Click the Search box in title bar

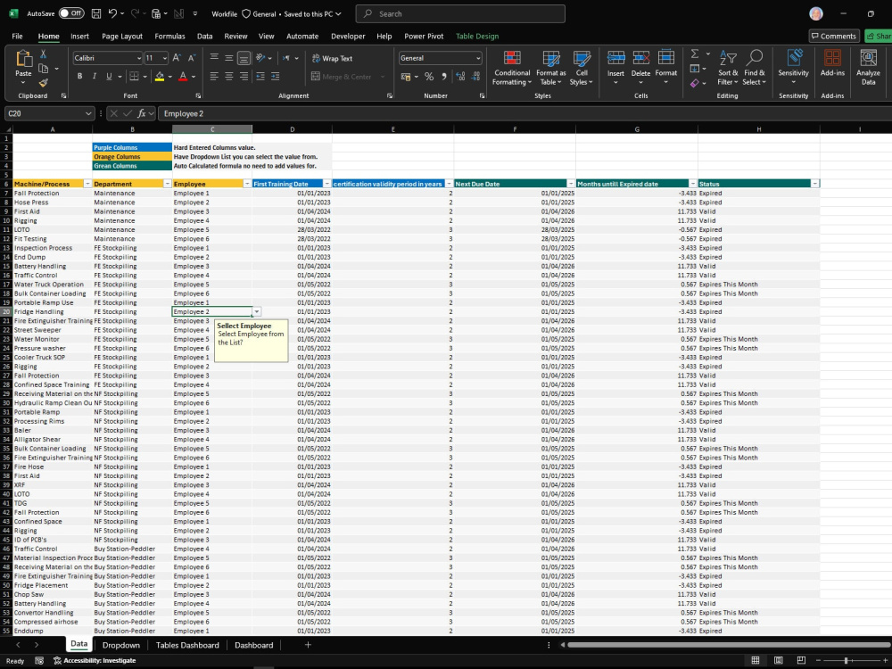(460, 13)
